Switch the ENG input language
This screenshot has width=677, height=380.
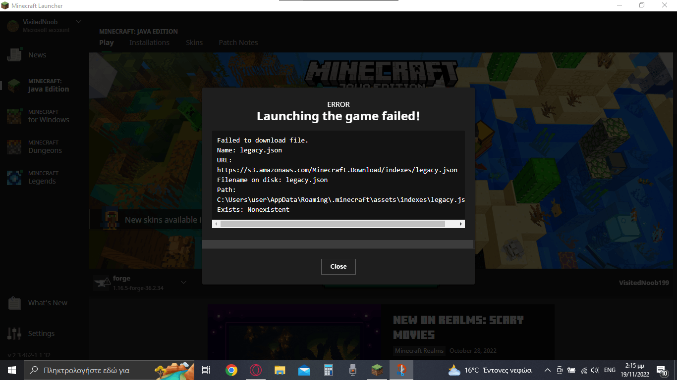[x=610, y=370]
